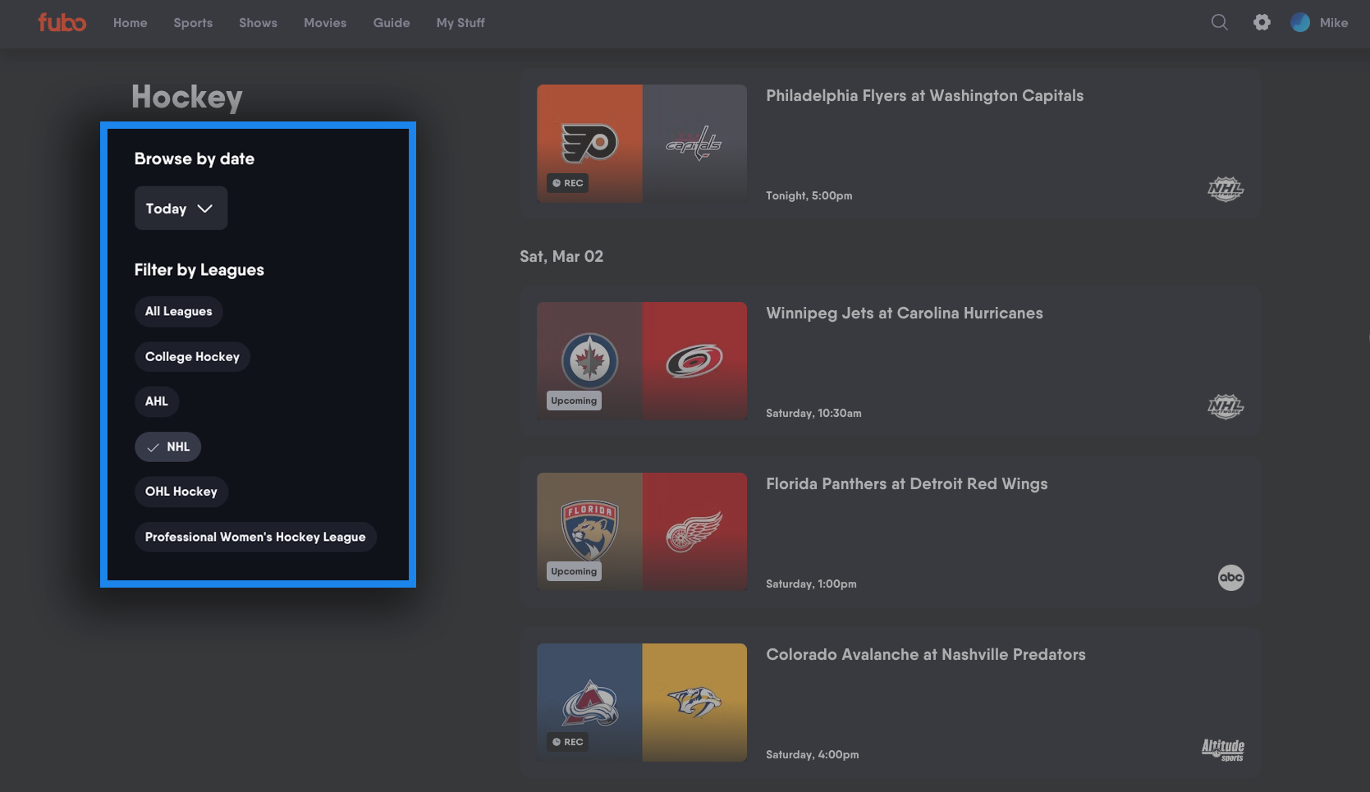The width and height of the screenshot is (1370, 792).
Task: Click the ABC channel logo
Action: pos(1230,577)
